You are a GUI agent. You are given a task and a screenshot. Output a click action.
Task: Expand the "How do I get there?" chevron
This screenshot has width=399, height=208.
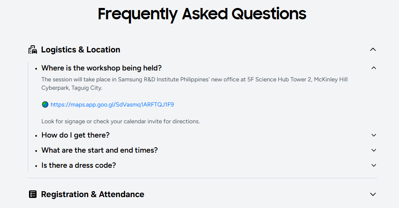point(374,135)
